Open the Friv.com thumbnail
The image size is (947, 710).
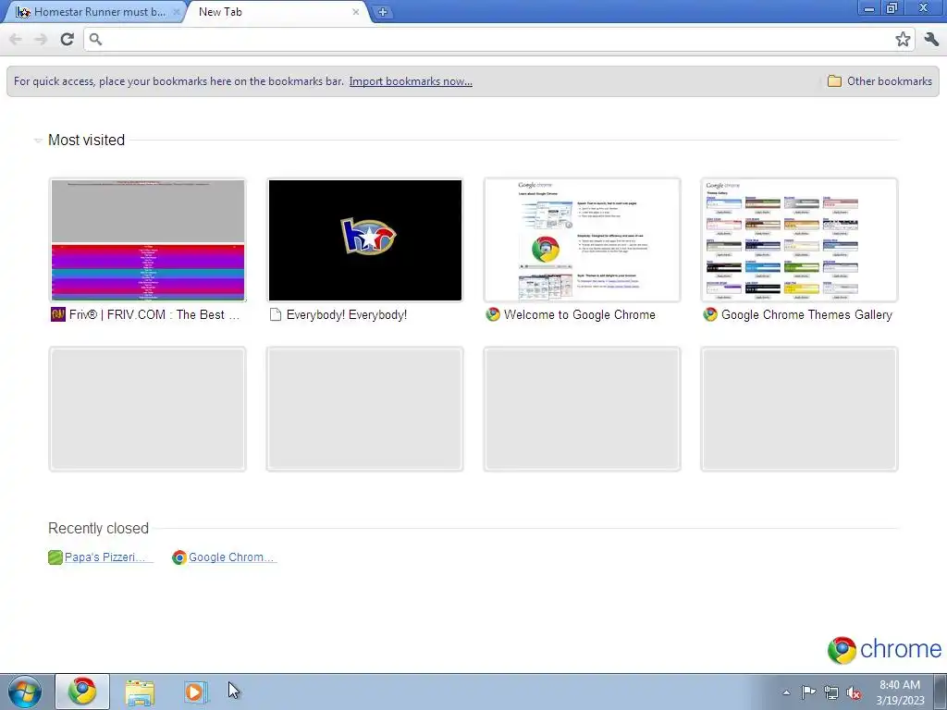(x=148, y=240)
